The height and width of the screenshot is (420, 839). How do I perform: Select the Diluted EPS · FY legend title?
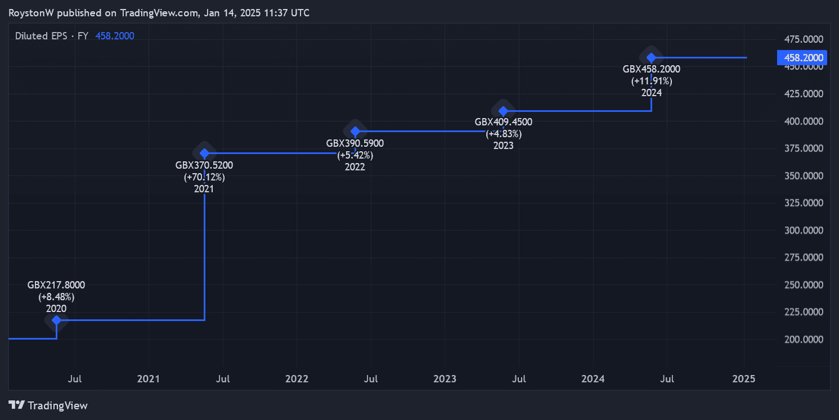[x=51, y=36]
